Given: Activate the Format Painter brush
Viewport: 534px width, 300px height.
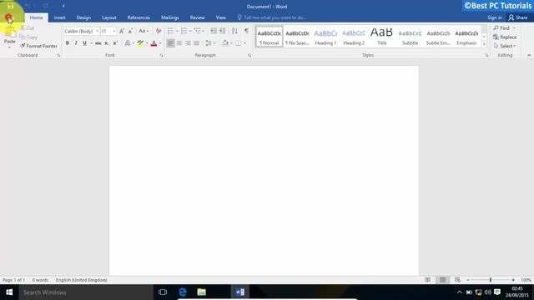Looking at the screenshot, I should click(x=38, y=46).
